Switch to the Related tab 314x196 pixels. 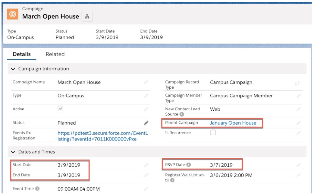tap(55, 54)
